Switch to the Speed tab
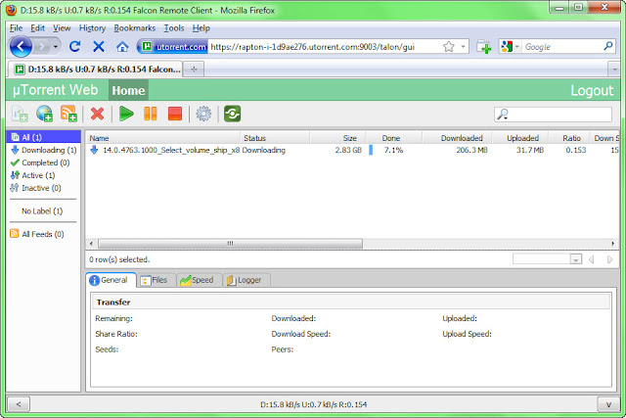 pos(198,280)
